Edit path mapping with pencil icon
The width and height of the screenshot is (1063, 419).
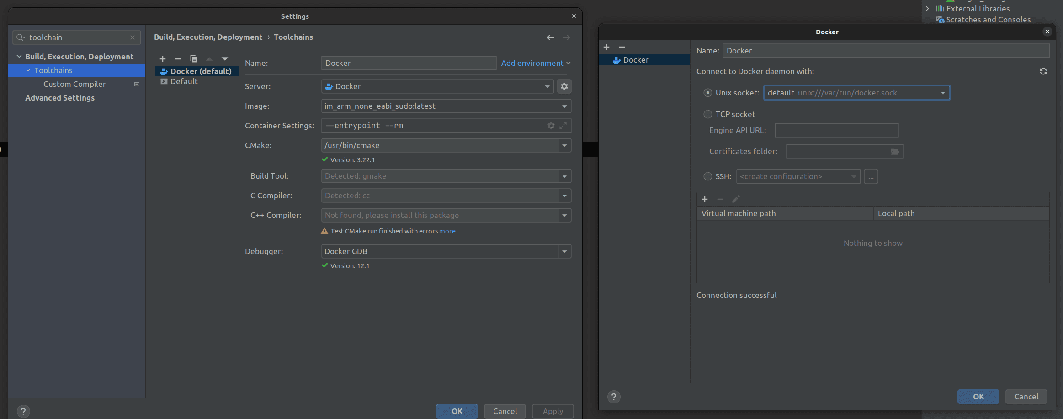(x=736, y=199)
